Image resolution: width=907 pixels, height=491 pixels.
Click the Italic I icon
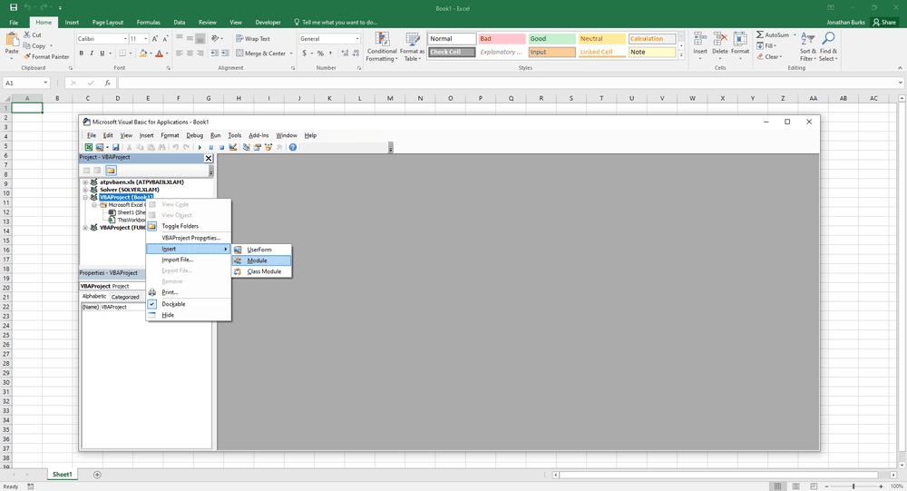click(x=92, y=54)
